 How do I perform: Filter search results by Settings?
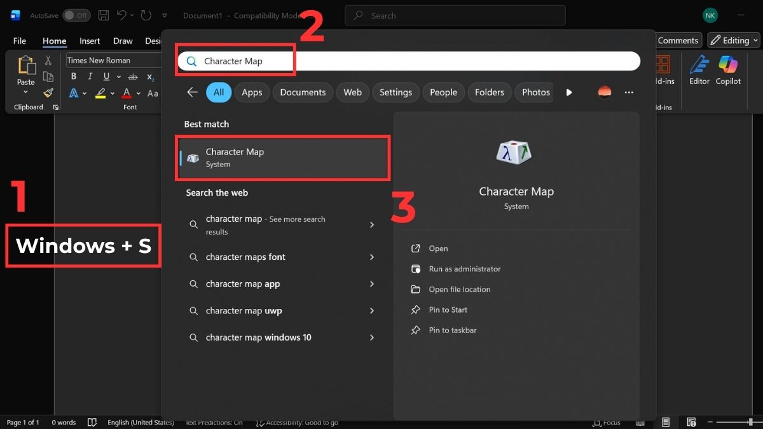tap(395, 92)
